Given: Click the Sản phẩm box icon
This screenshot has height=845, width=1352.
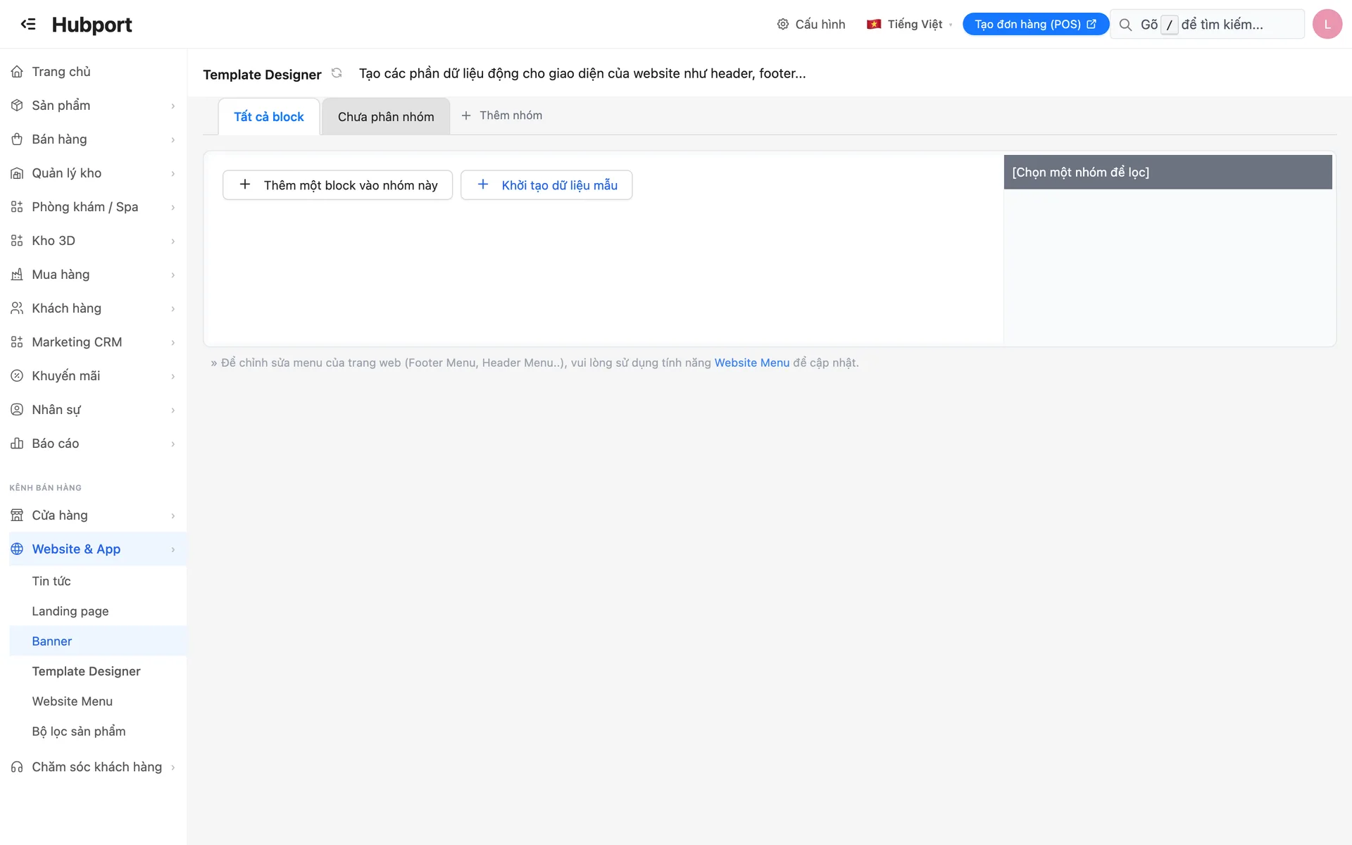Looking at the screenshot, I should pos(17,106).
